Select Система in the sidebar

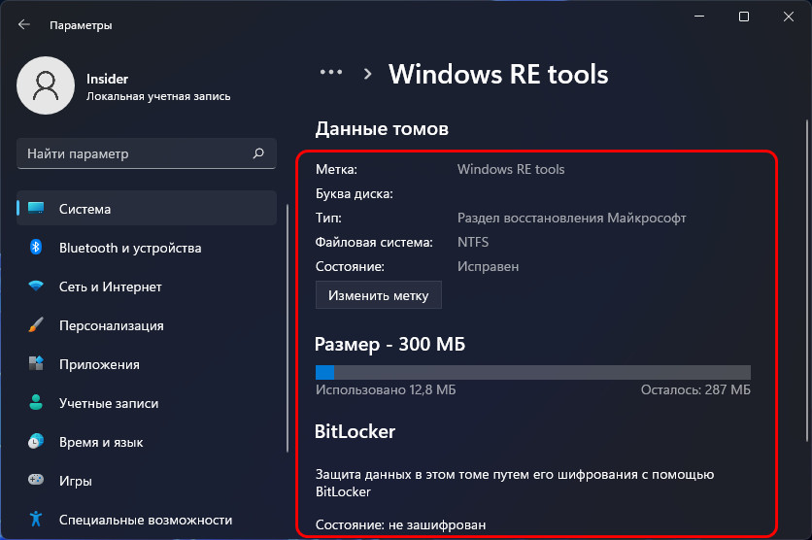147,209
